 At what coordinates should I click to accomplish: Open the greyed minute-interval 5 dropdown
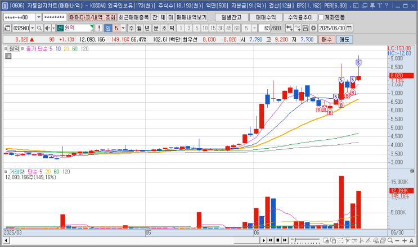point(255,28)
